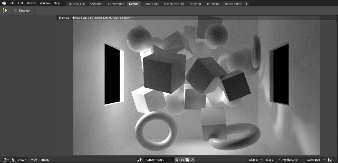This screenshot has width=338, height=163.
Task: Switch to the UV Editing workspace tab
Action: pyautogui.click(x=213, y=4)
